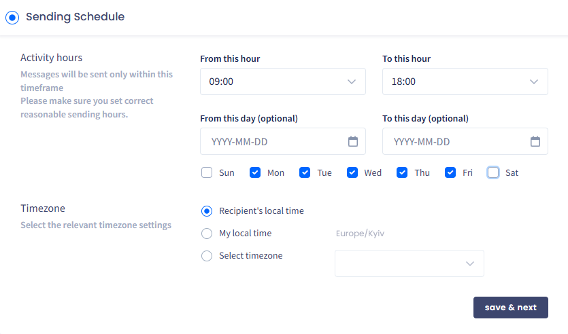This screenshot has width=568, height=334.
Task: Uncheck the Thu checkbox
Action: tap(402, 173)
